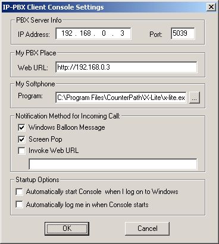Close the IP-PBX Client Console Settings window
This screenshot has width=219, height=244.
click(211, 7)
